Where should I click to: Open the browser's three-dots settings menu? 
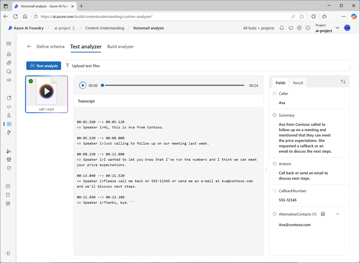point(344,16)
